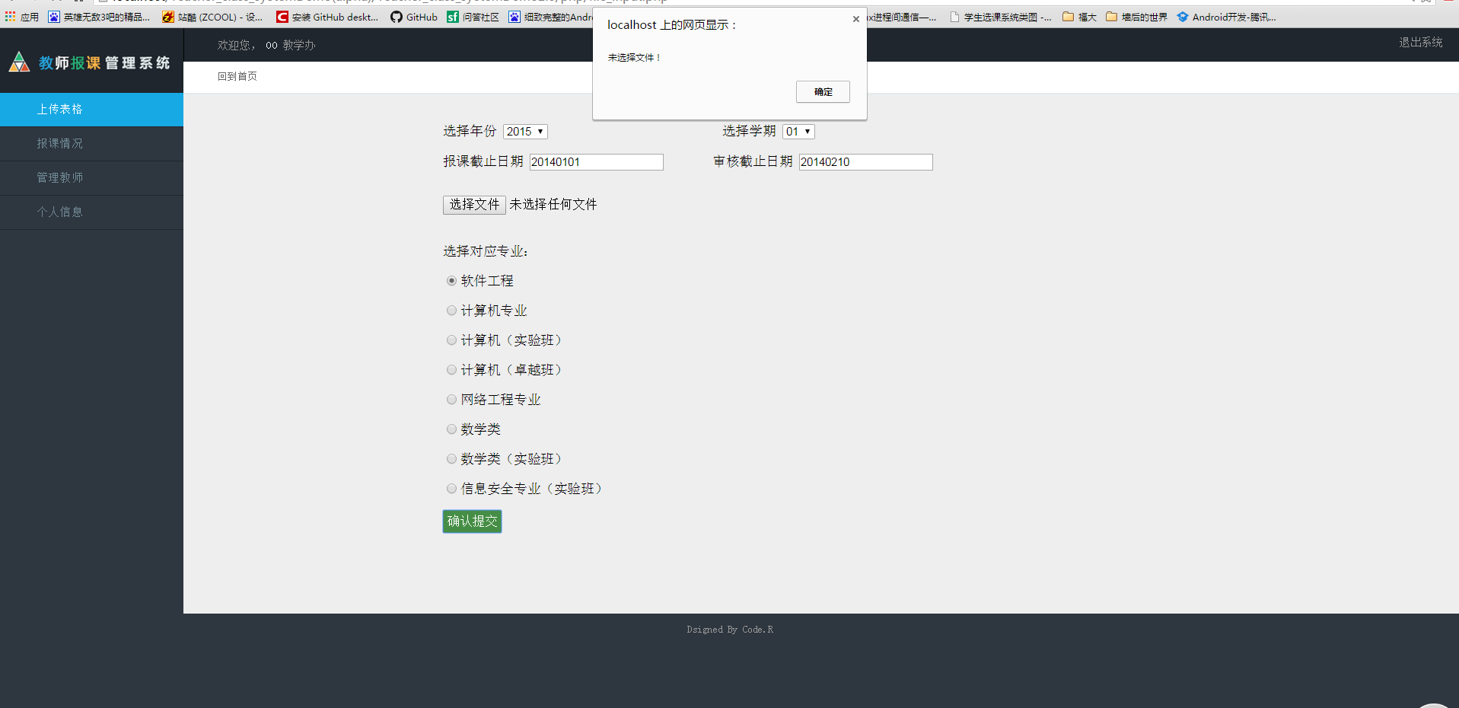Select the 数学类（实验班） radio button
This screenshot has width=1459, height=708.
pos(451,459)
